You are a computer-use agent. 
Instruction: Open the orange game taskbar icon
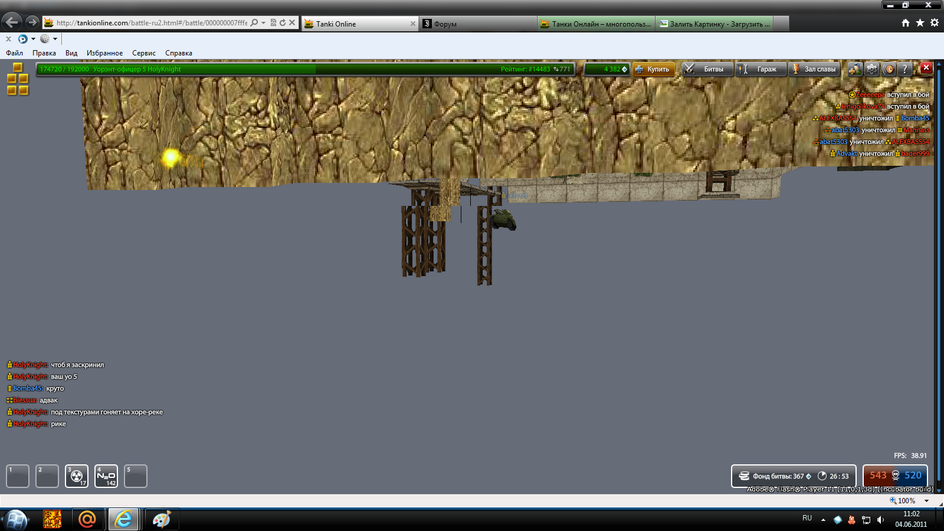click(52, 519)
